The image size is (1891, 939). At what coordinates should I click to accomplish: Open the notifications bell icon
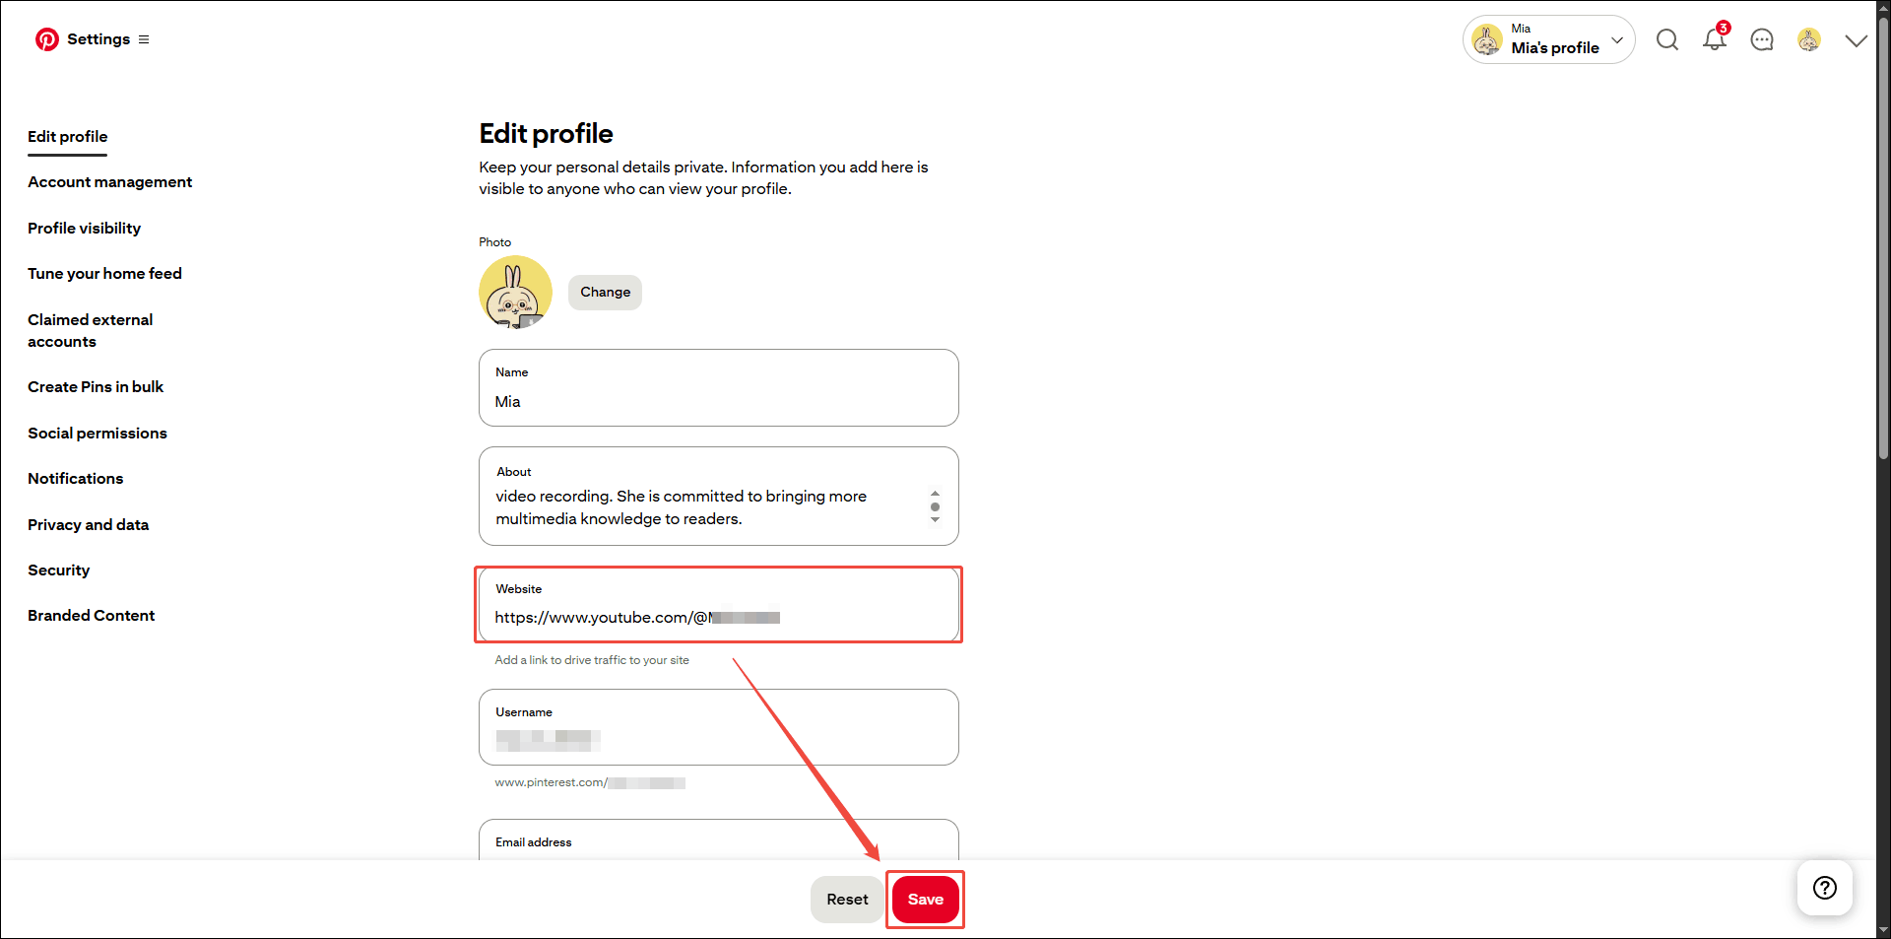[1715, 38]
